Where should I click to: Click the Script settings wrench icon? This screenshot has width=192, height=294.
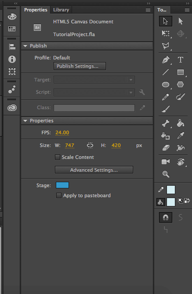(142, 92)
